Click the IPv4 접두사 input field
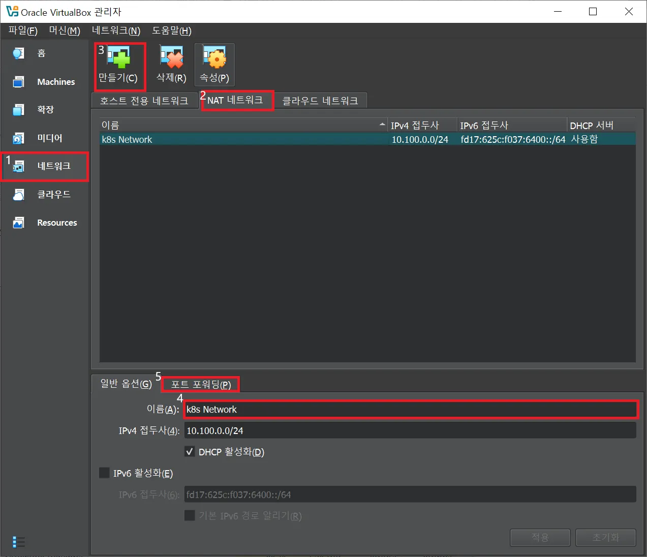This screenshot has width=647, height=557. tap(411, 430)
